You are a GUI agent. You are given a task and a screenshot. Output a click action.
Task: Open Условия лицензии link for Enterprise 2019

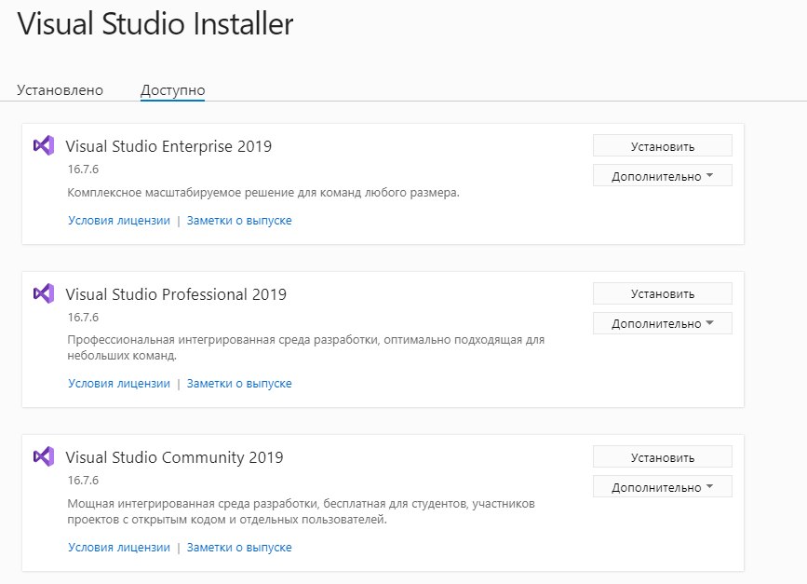(119, 221)
